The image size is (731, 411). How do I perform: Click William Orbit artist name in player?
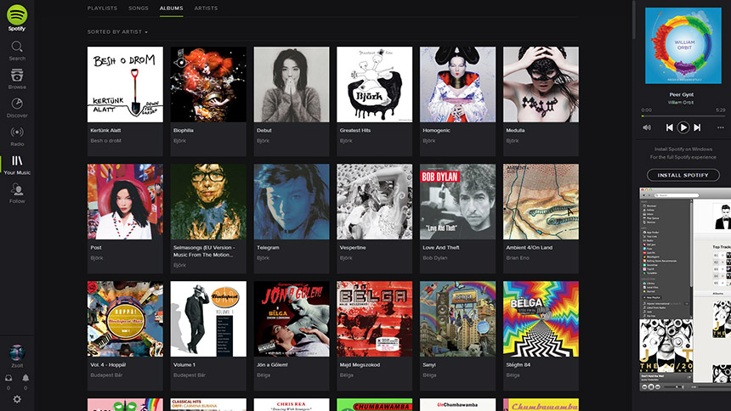tap(681, 103)
